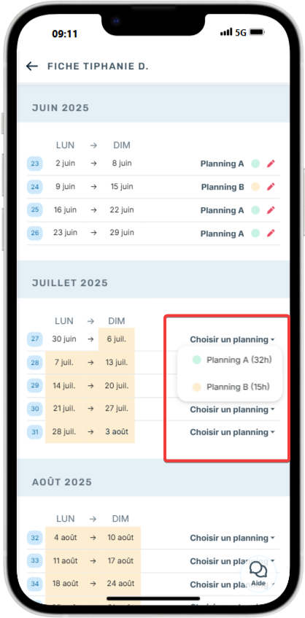Edit week 23 planning with the pencil icon

[x=270, y=163]
